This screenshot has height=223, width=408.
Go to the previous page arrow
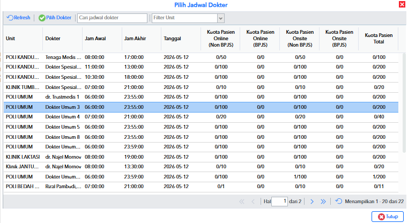pyautogui.click(x=253, y=202)
